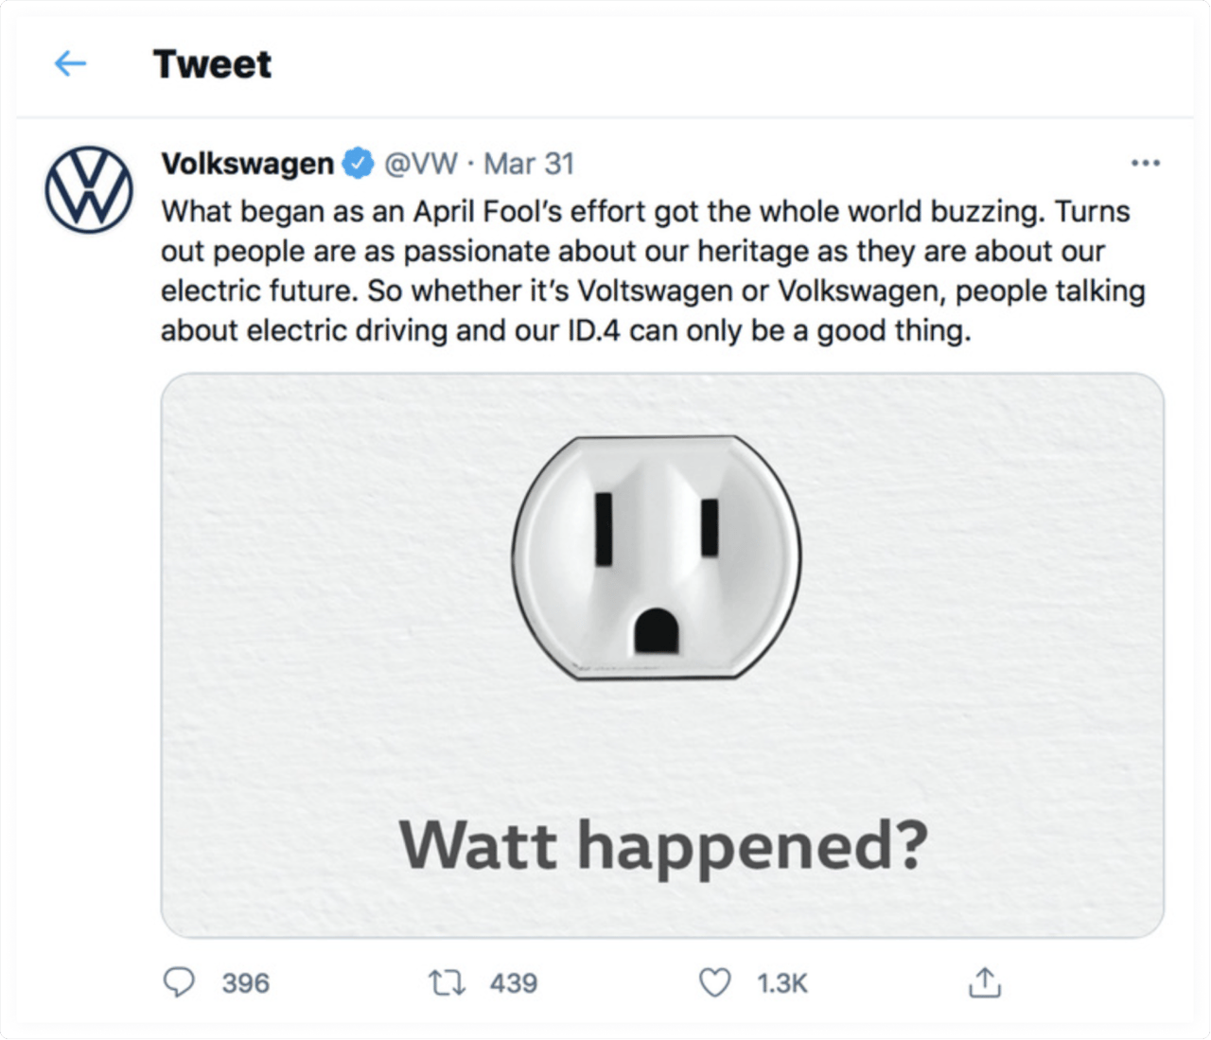Click the heart icon to like the tweet
Screen dimensions: 1211x1040
(x=716, y=982)
